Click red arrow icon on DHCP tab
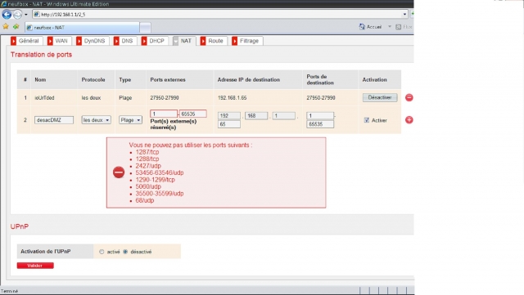 [144, 41]
